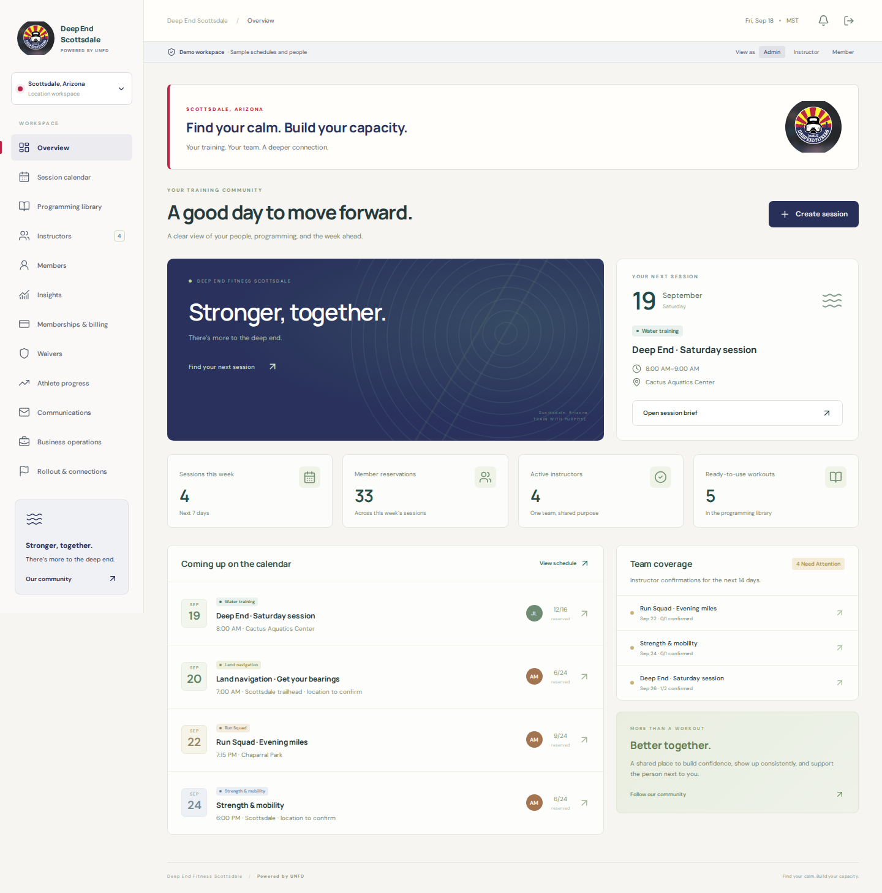Open Session calendar in sidebar
Screen dimensions: 882x893
point(72,177)
